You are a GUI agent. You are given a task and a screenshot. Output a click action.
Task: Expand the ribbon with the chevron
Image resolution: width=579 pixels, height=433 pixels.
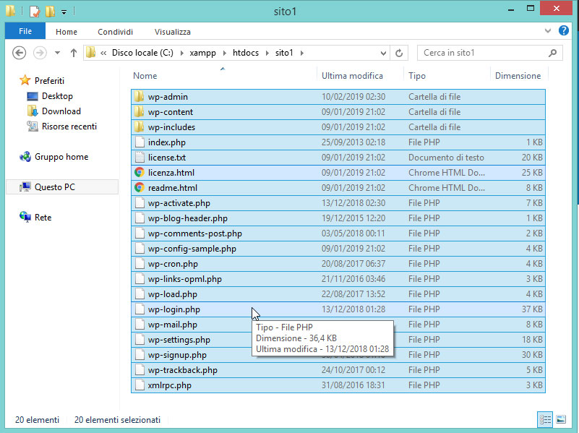point(548,30)
